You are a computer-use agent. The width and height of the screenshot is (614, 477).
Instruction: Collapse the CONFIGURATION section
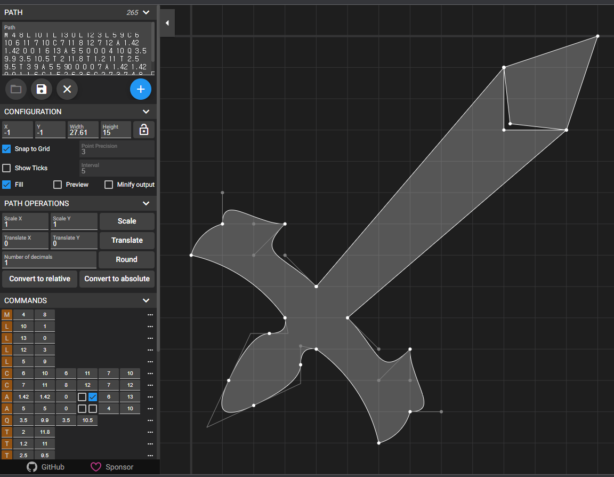click(146, 112)
